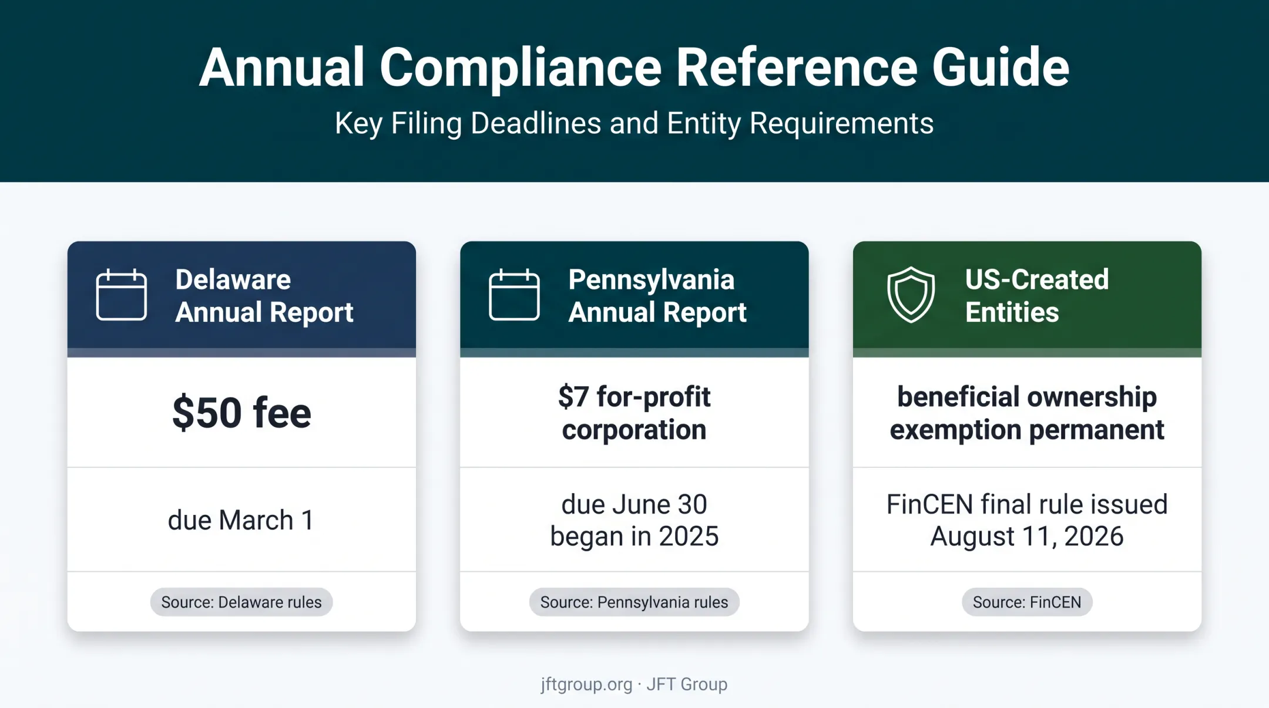This screenshot has width=1269, height=708.
Task: Open the jftgroup.org · JFT Group footer link
Action: tap(634, 684)
